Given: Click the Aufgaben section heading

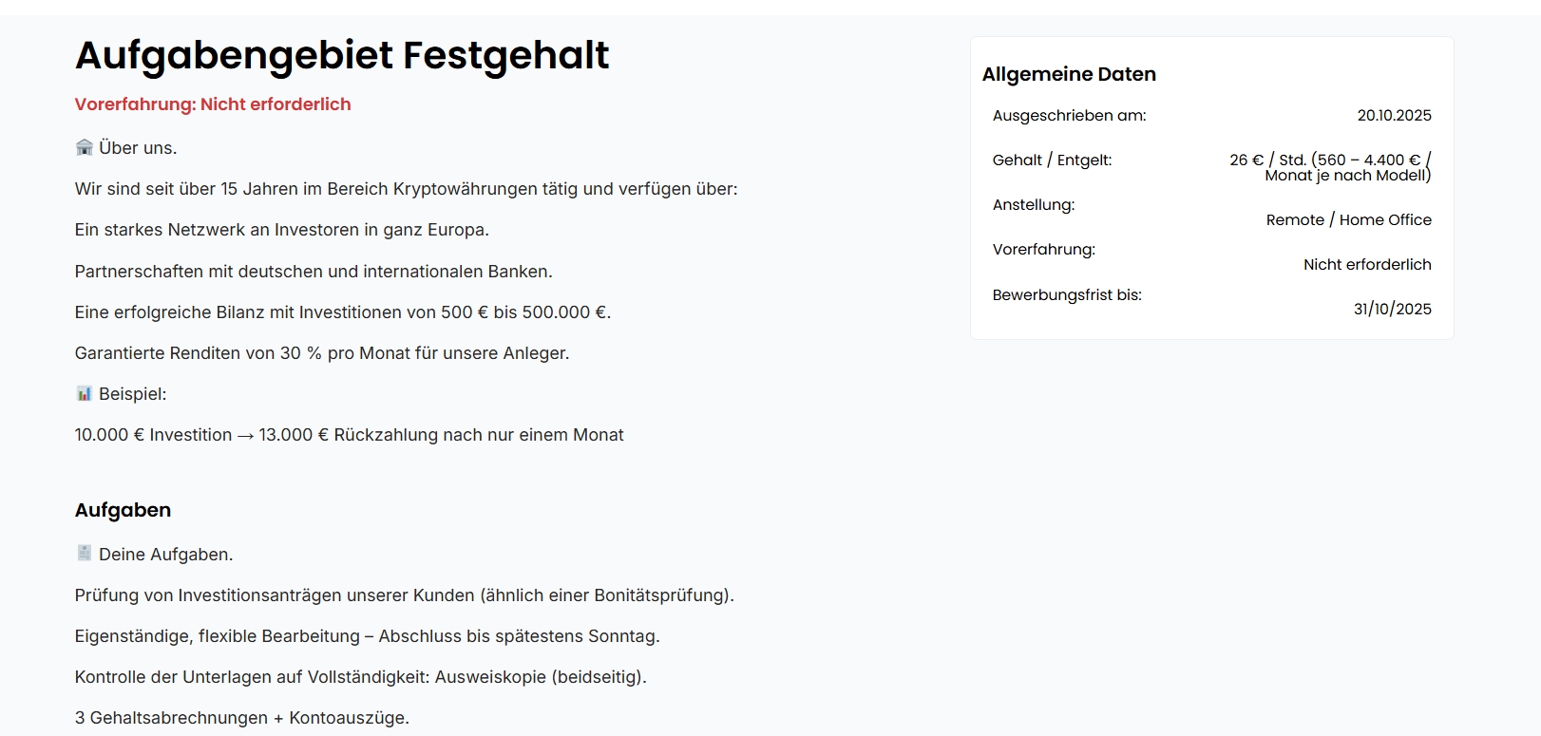Looking at the screenshot, I should 124,510.
